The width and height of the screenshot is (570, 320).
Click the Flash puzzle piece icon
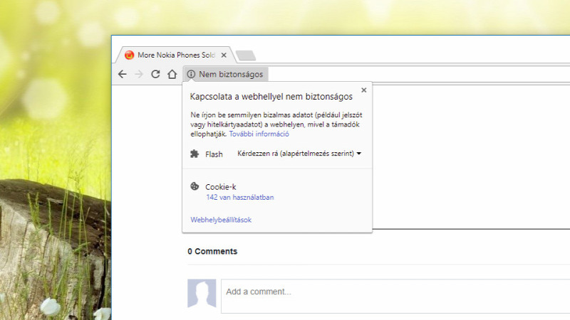click(195, 154)
